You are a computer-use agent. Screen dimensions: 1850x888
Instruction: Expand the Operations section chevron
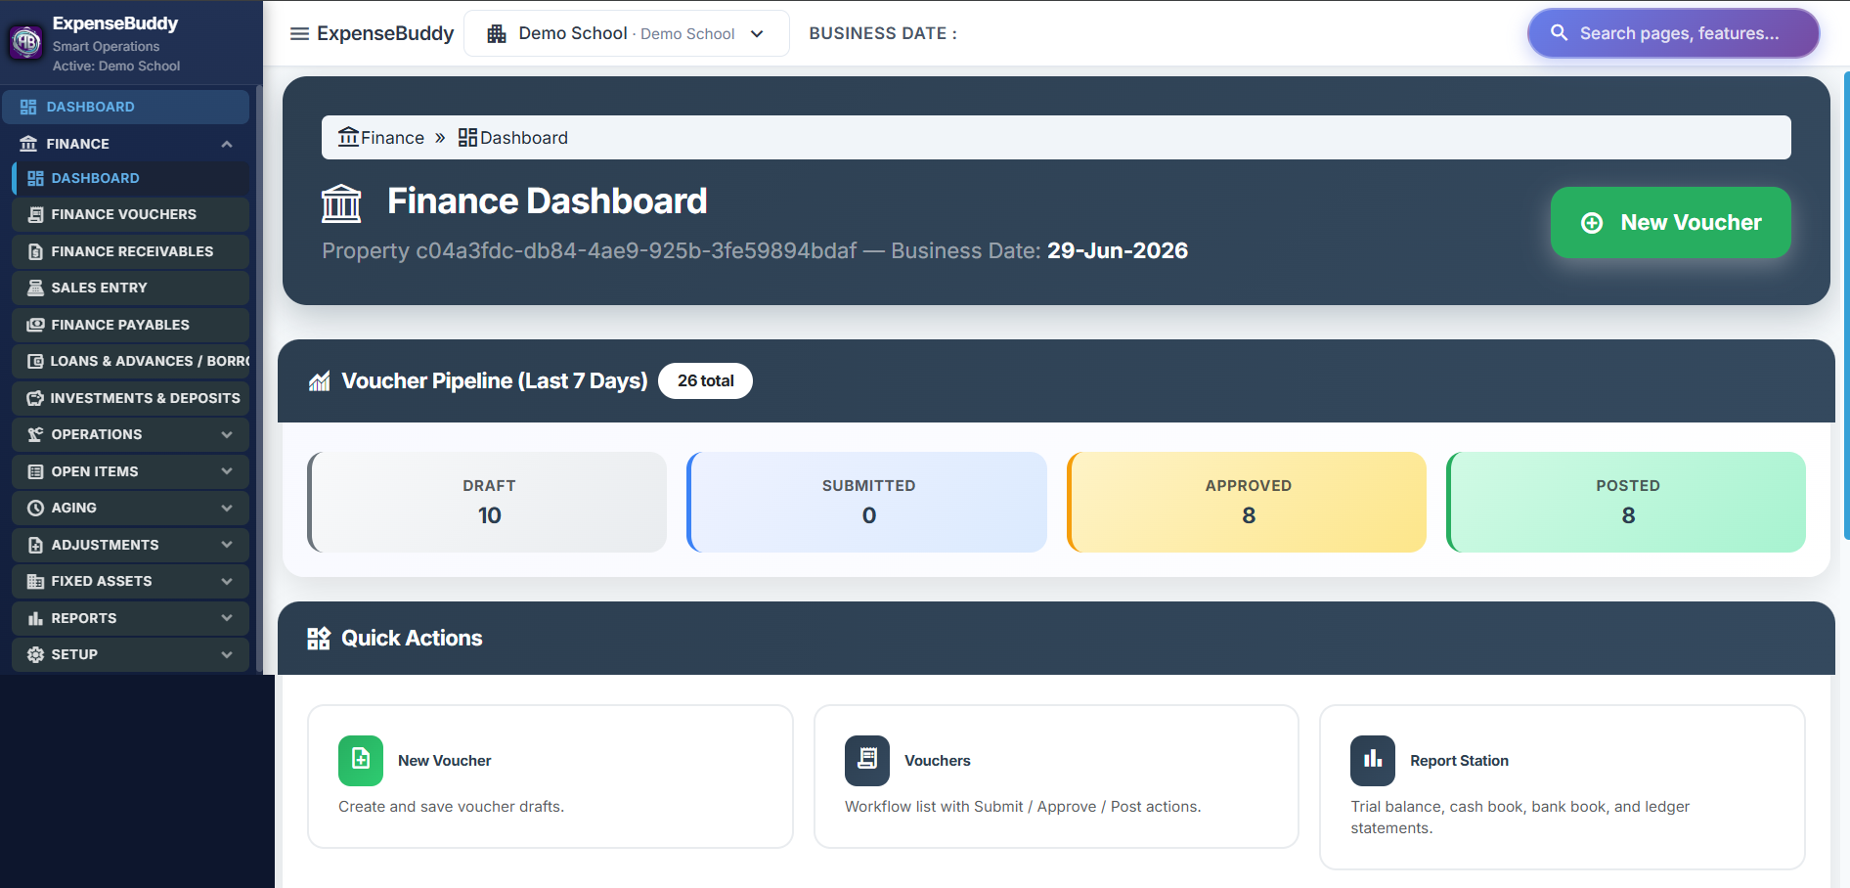pos(227,434)
